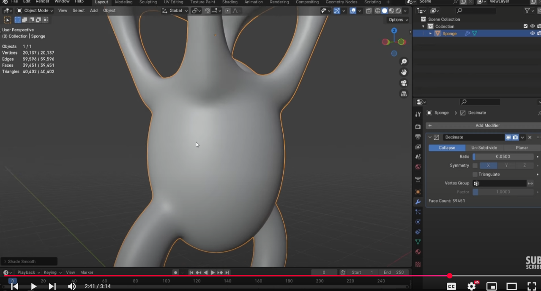541x291 pixels.
Task: Toggle Symmetry checkbox in Decimate modifier
Action: [475, 166]
